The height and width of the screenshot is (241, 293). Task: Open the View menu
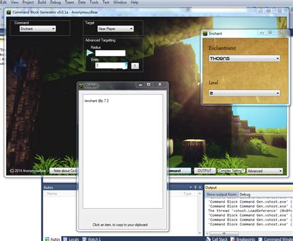pos(14,2)
